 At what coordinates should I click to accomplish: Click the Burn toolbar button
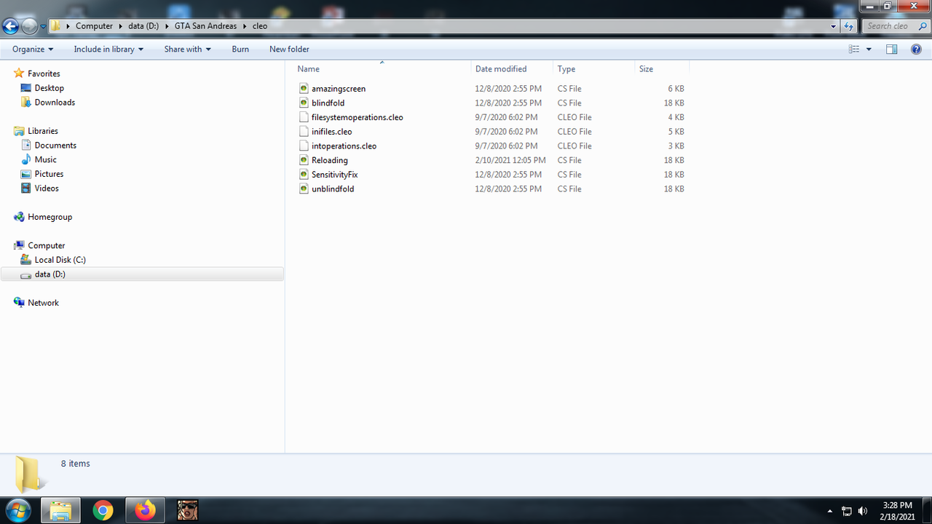point(240,49)
